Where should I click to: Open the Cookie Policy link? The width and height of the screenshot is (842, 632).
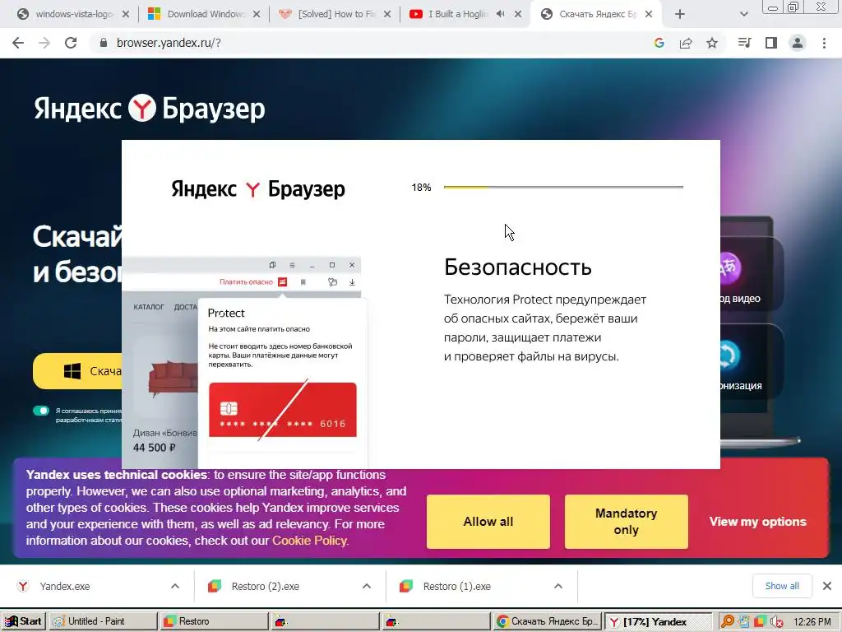309,541
